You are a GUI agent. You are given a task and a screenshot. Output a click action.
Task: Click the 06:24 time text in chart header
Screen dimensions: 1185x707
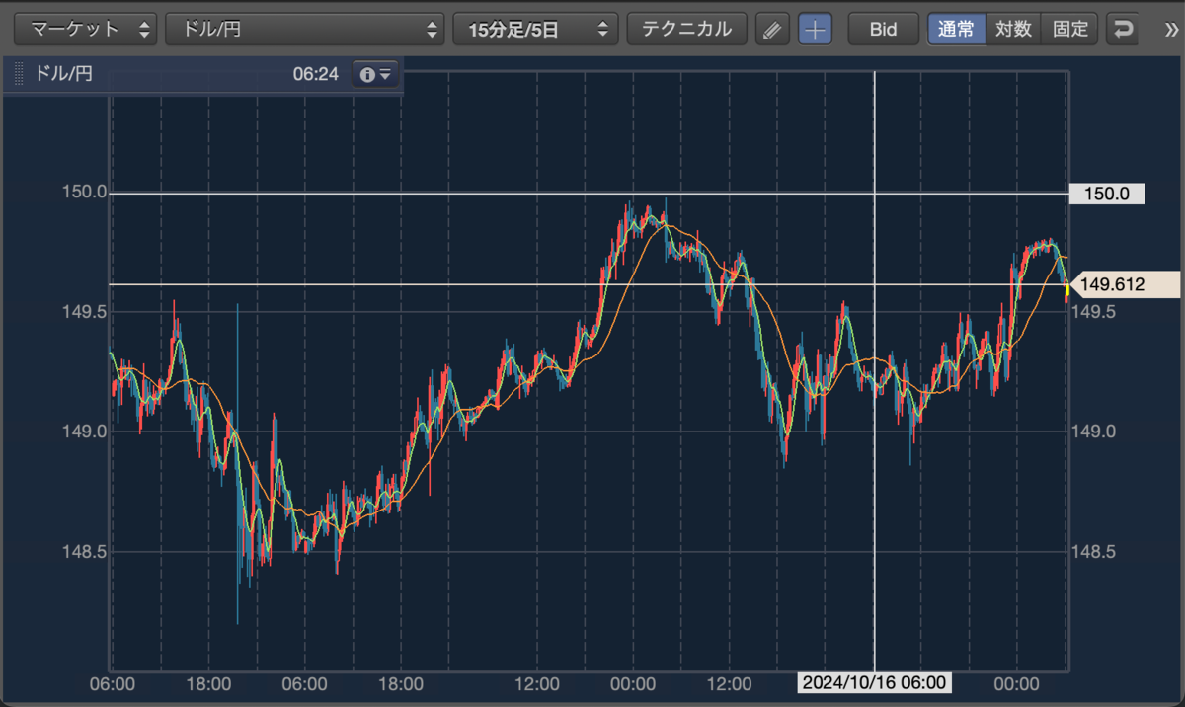[x=316, y=74]
